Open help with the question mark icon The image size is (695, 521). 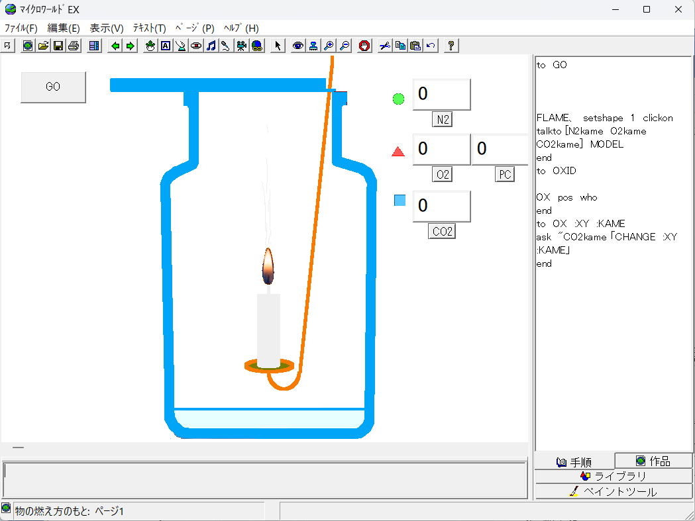pos(451,46)
